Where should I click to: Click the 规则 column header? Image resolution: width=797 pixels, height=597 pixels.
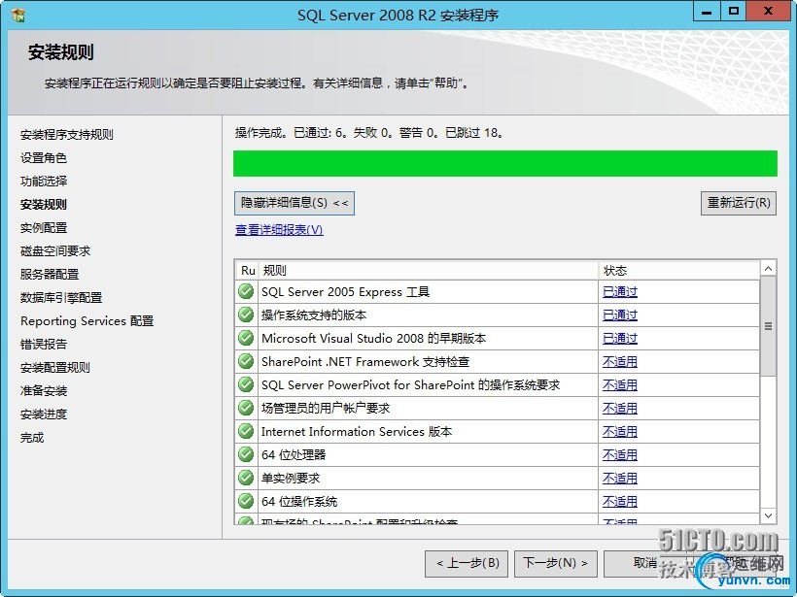[429, 271]
